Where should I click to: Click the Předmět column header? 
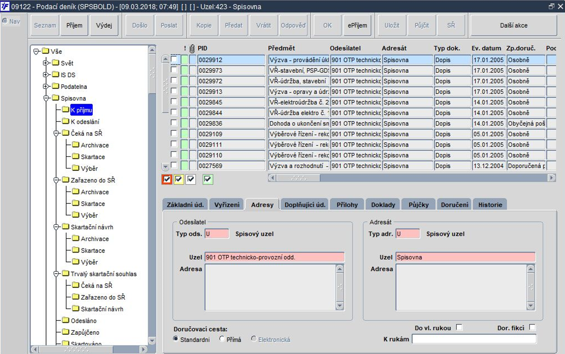pyautogui.click(x=282, y=48)
